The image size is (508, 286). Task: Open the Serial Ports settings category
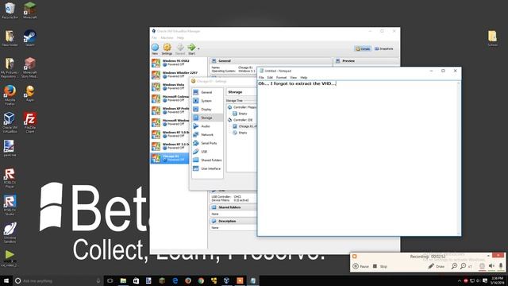coord(207,143)
